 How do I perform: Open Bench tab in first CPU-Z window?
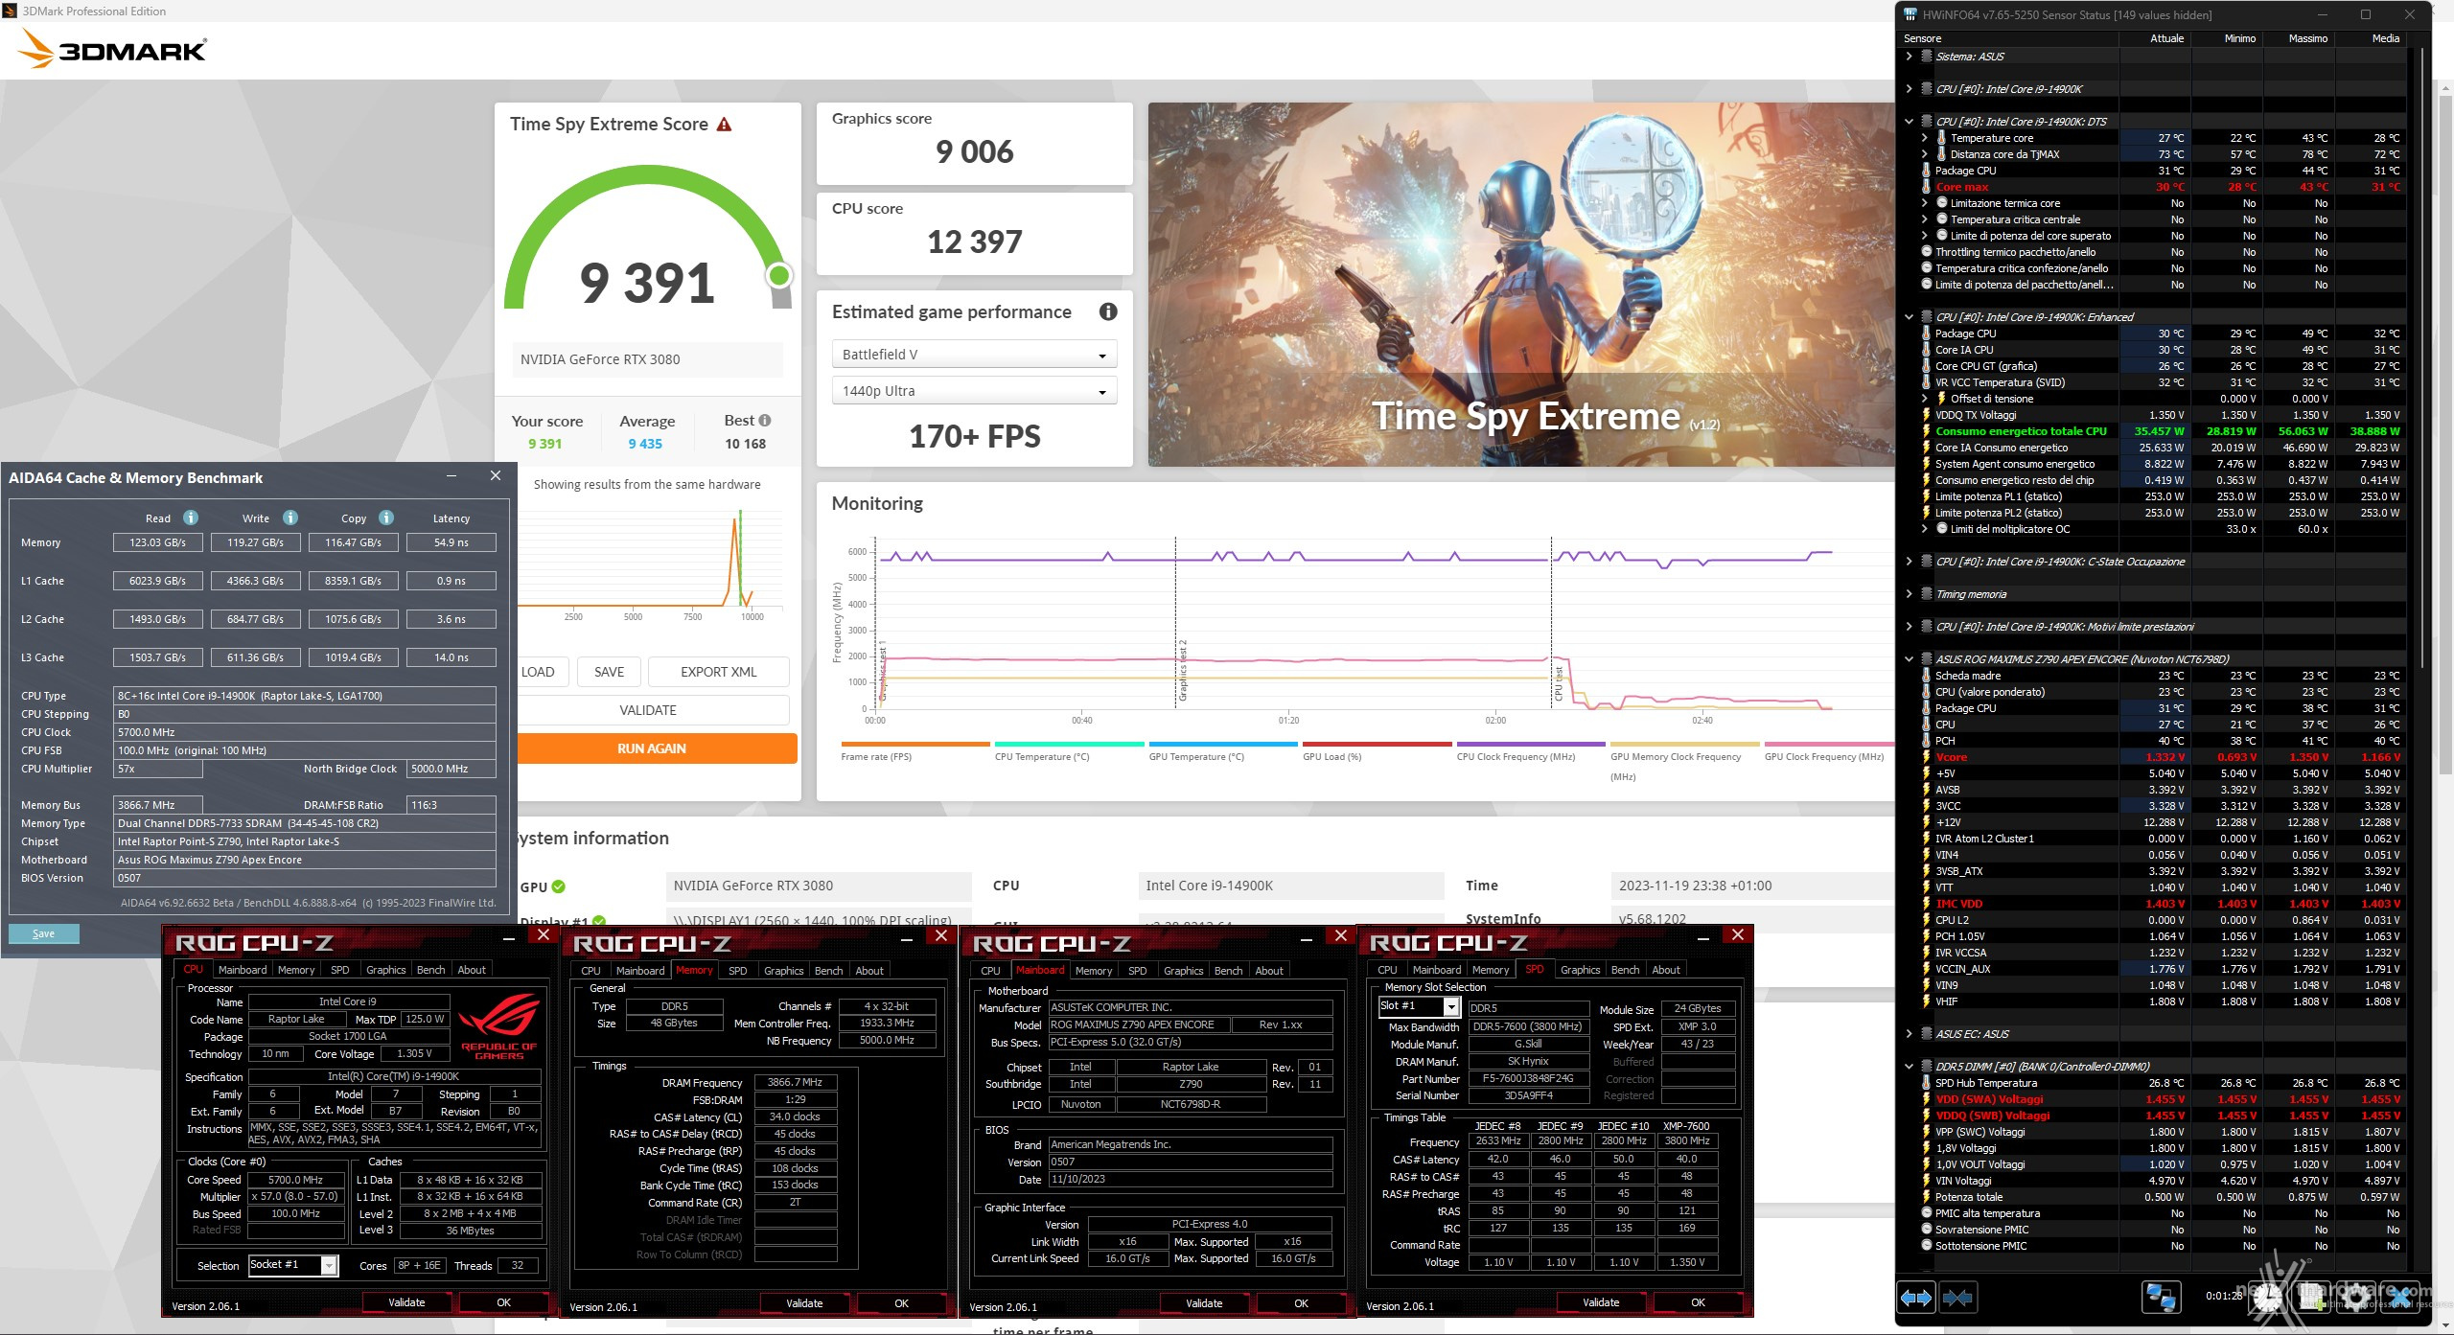coord(430,970)
